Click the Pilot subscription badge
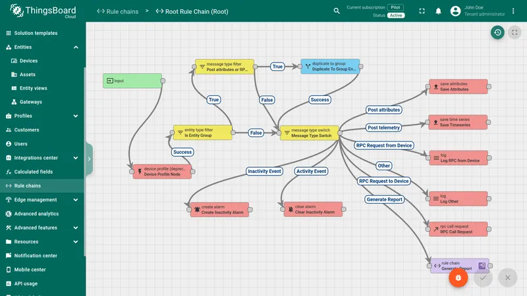This screenshot has width=527, height=296. pyautogui.click(x=396, y=7)
